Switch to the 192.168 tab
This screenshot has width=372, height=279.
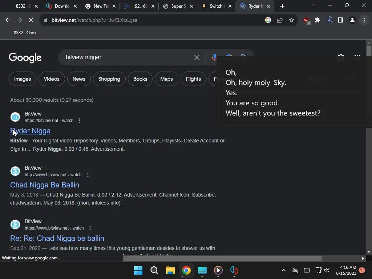coord(139,6)
